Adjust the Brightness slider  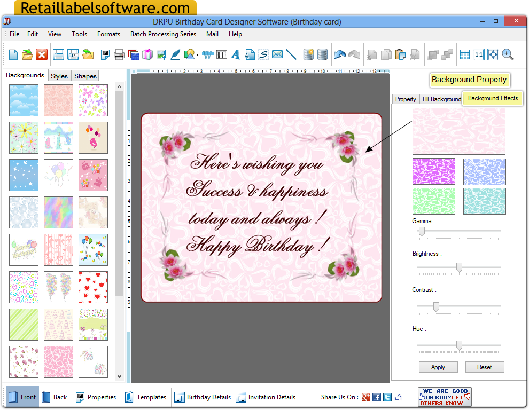point(458,268)
